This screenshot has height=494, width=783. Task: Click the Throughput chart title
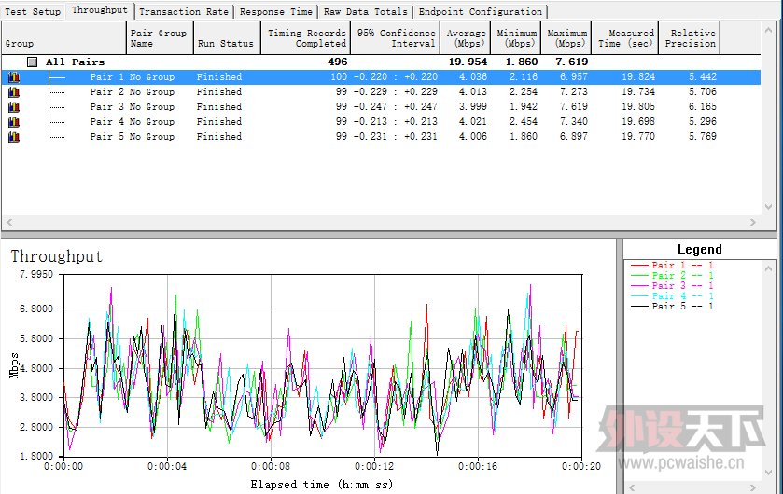click(56, 256)
